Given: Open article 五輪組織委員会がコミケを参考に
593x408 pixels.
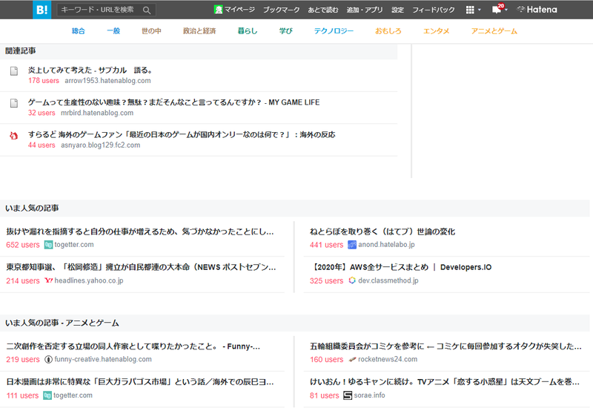Looking at the screenshot, I should [445, 346].
